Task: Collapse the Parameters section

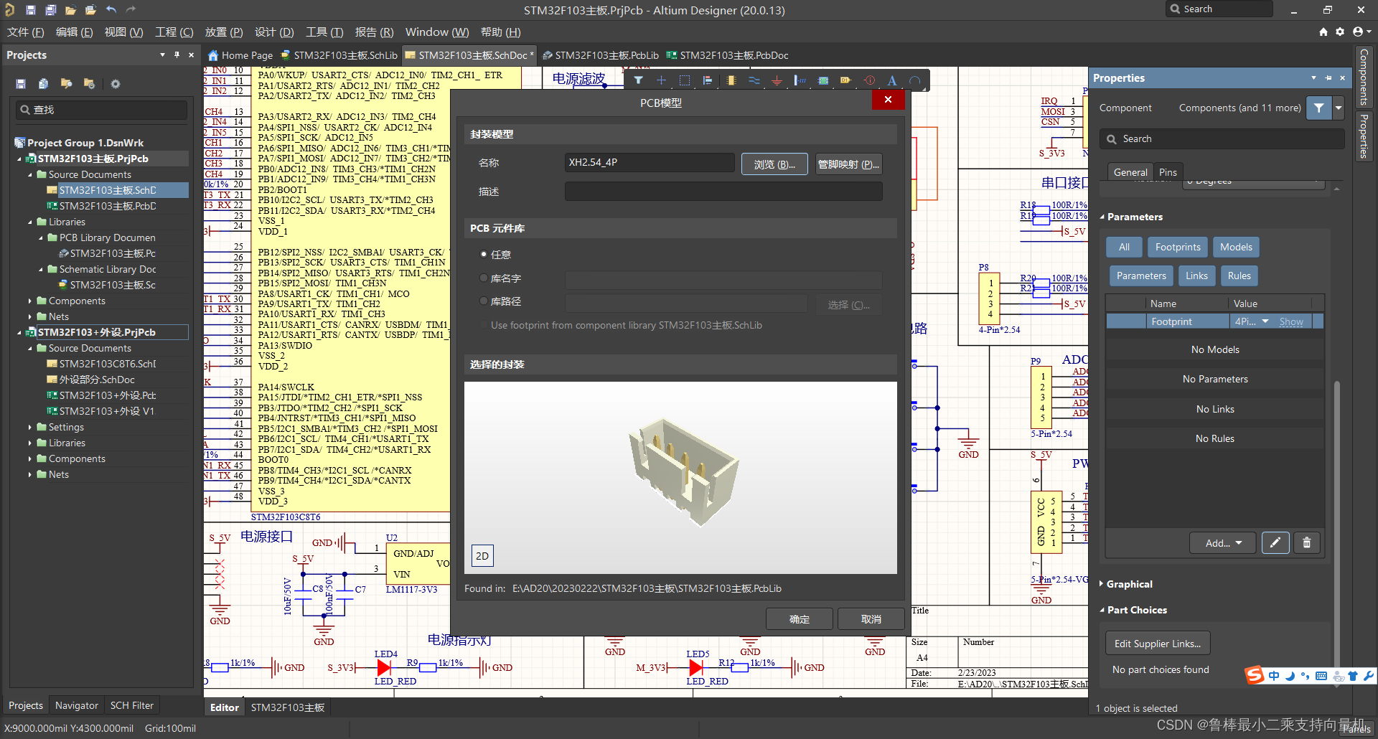Action: 1102,217
